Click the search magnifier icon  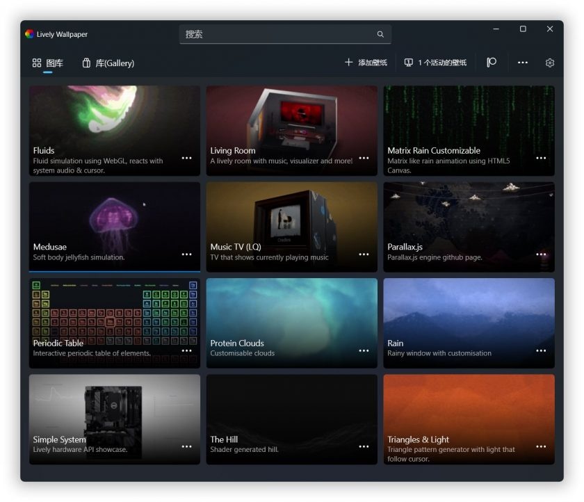[x=380, y=34]
